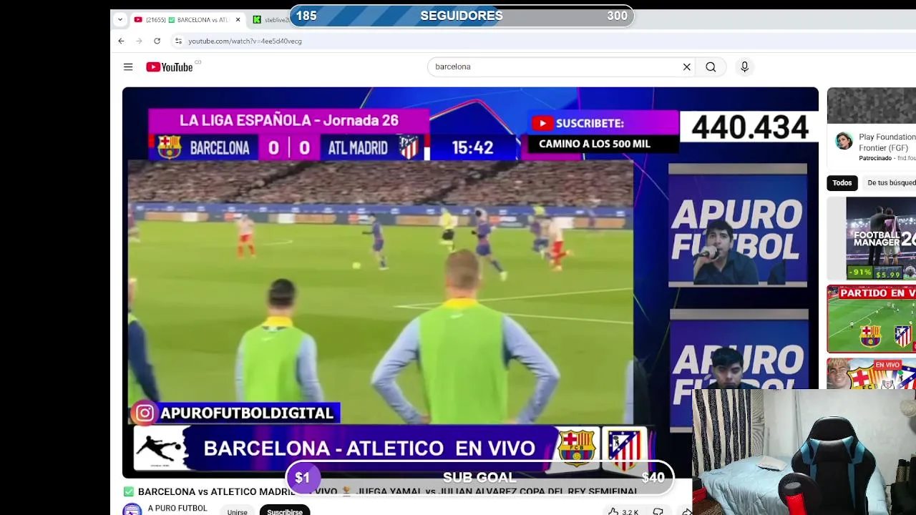Reload the YouTube page

coord(157,41)
